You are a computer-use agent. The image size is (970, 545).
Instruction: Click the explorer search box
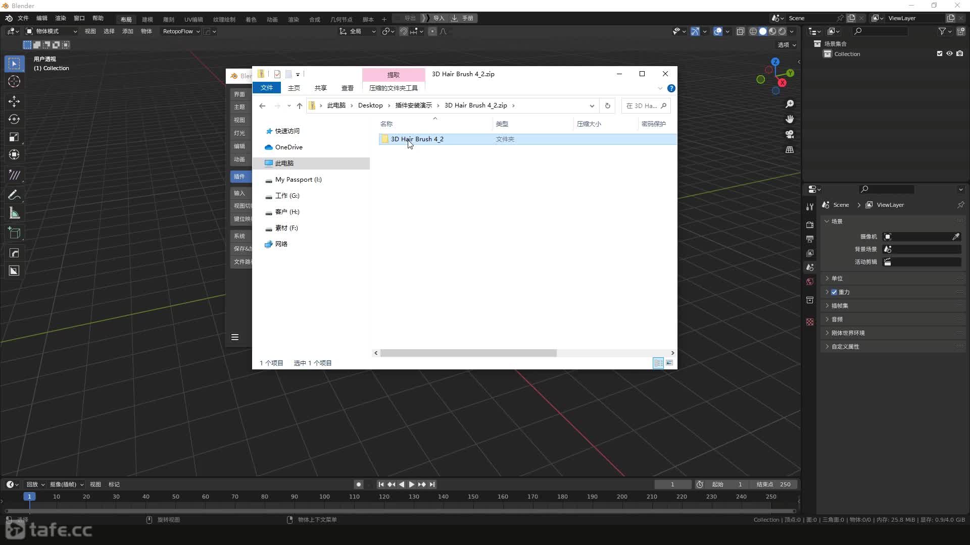click(646, 105)
